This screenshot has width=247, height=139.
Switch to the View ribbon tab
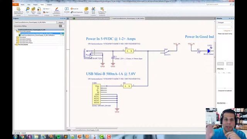[x=29, y=5]
